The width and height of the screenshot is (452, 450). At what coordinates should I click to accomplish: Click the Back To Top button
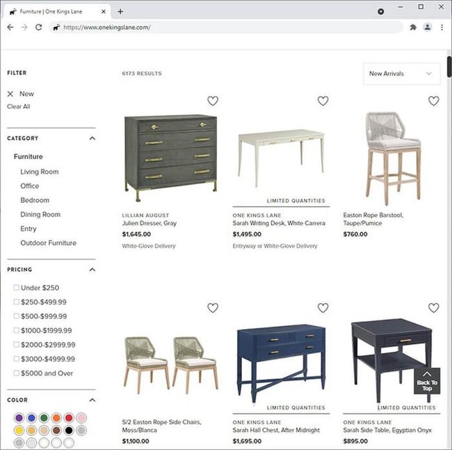pos(427,381)
